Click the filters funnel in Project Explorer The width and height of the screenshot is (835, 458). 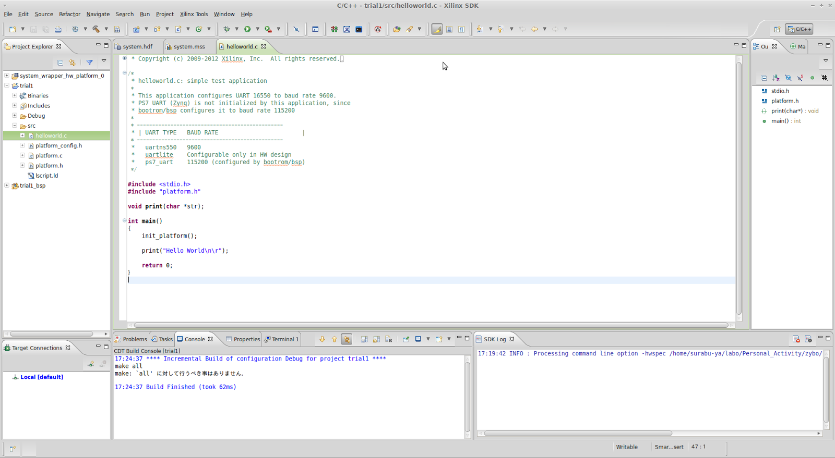(90, 63)
